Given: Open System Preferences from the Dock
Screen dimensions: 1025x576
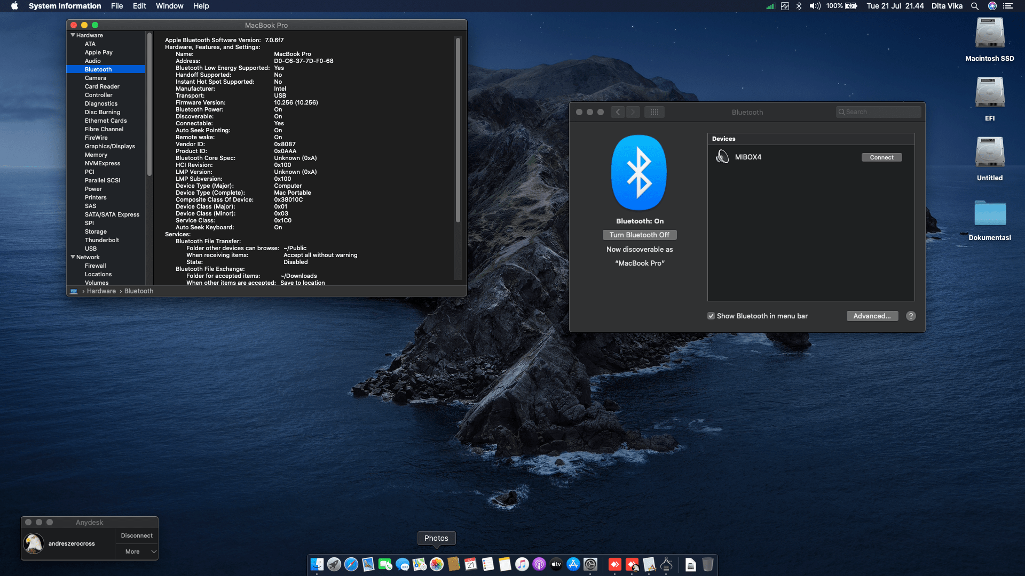Looking at the screenshot, I should 590,564.
